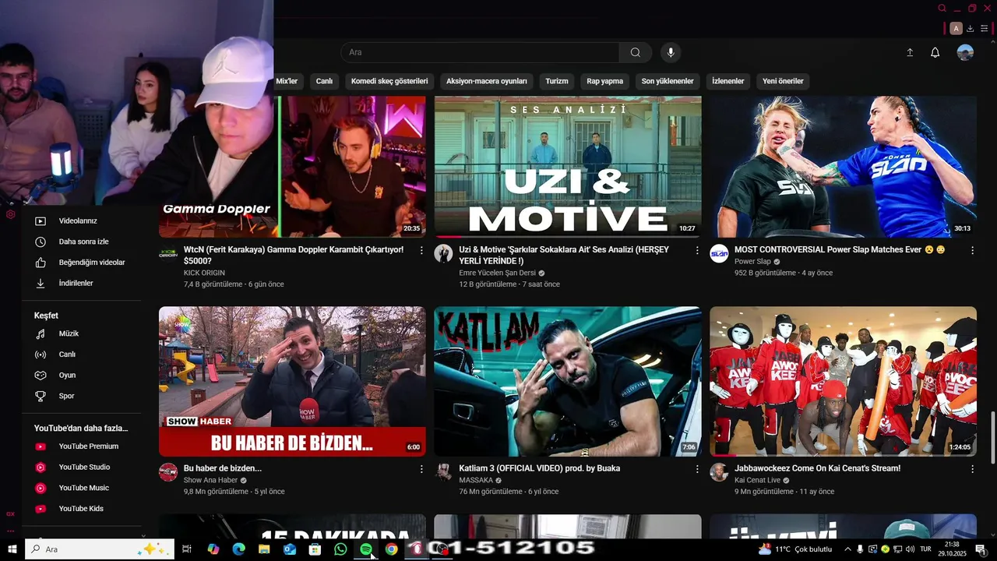Screen dimensions: 997x561
Task: Start voice search with microphone icon
Action: point(671,52)
